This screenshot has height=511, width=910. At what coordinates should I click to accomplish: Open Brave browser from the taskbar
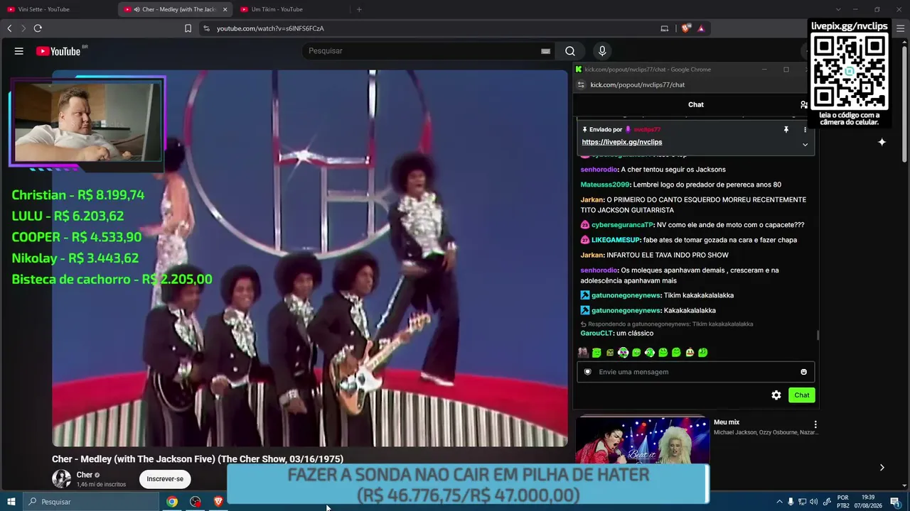[218, 502]
